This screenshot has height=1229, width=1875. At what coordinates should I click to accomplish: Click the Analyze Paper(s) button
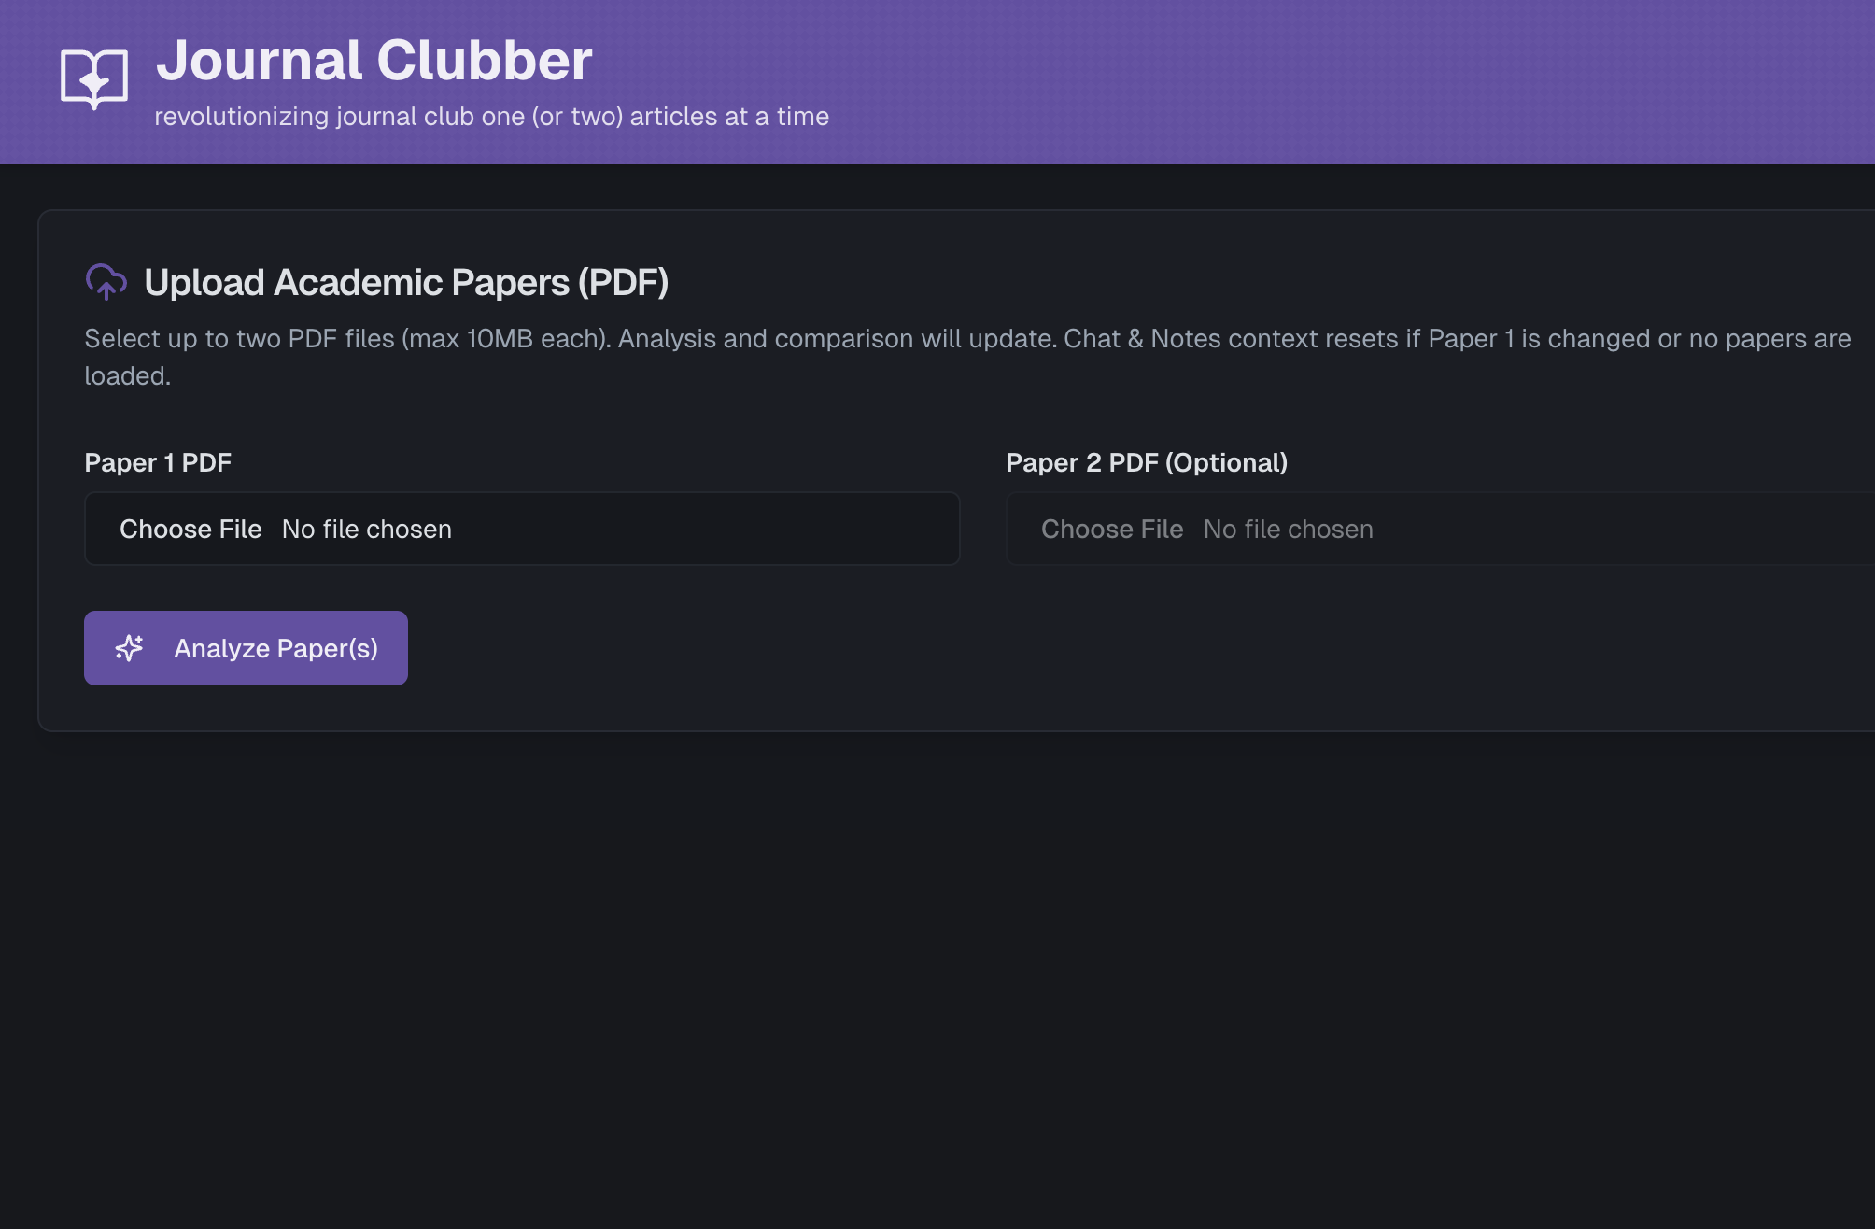point(246,648)
